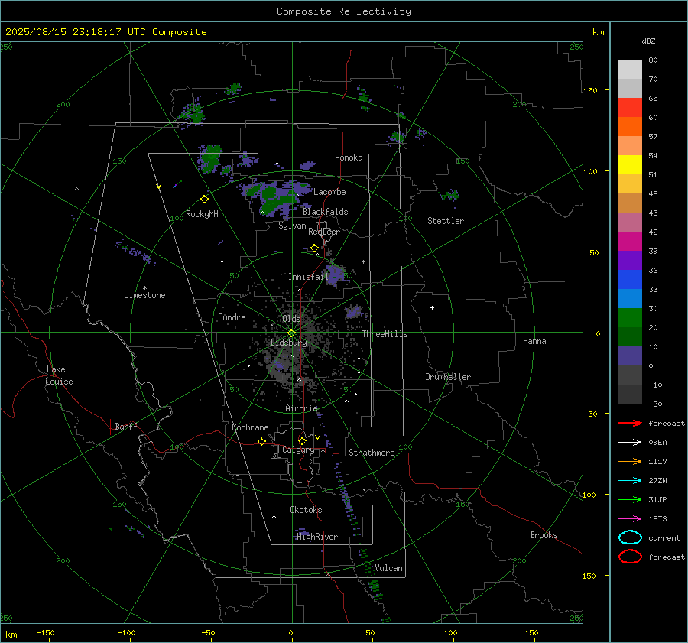Screen dimensions: 688x643
Task: Click the Hanna label on the map
Action: tap(534, 341)
